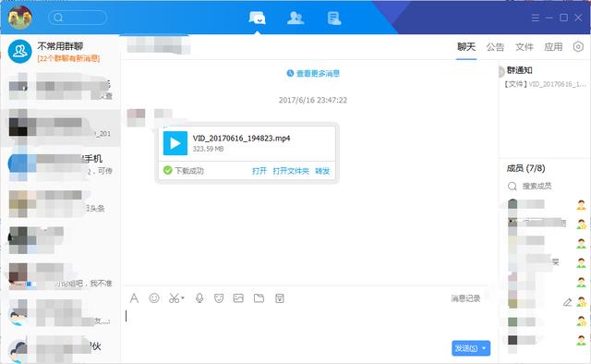The width and height of the screenshot is (591, 364).
Task: Click the boxed toolbar icon after the folder
Action: click(x=279, y=298)
